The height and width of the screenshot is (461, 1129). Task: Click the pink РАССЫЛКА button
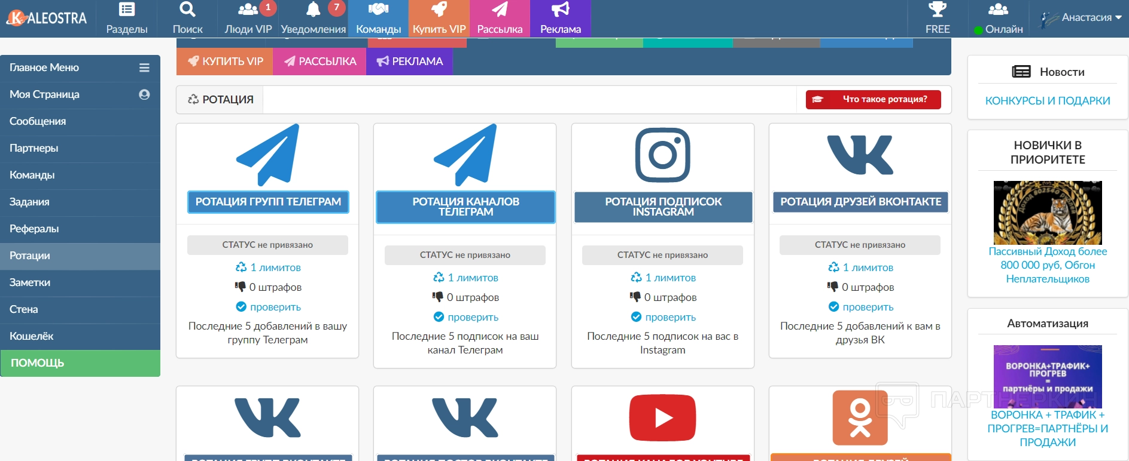point(319,62)
